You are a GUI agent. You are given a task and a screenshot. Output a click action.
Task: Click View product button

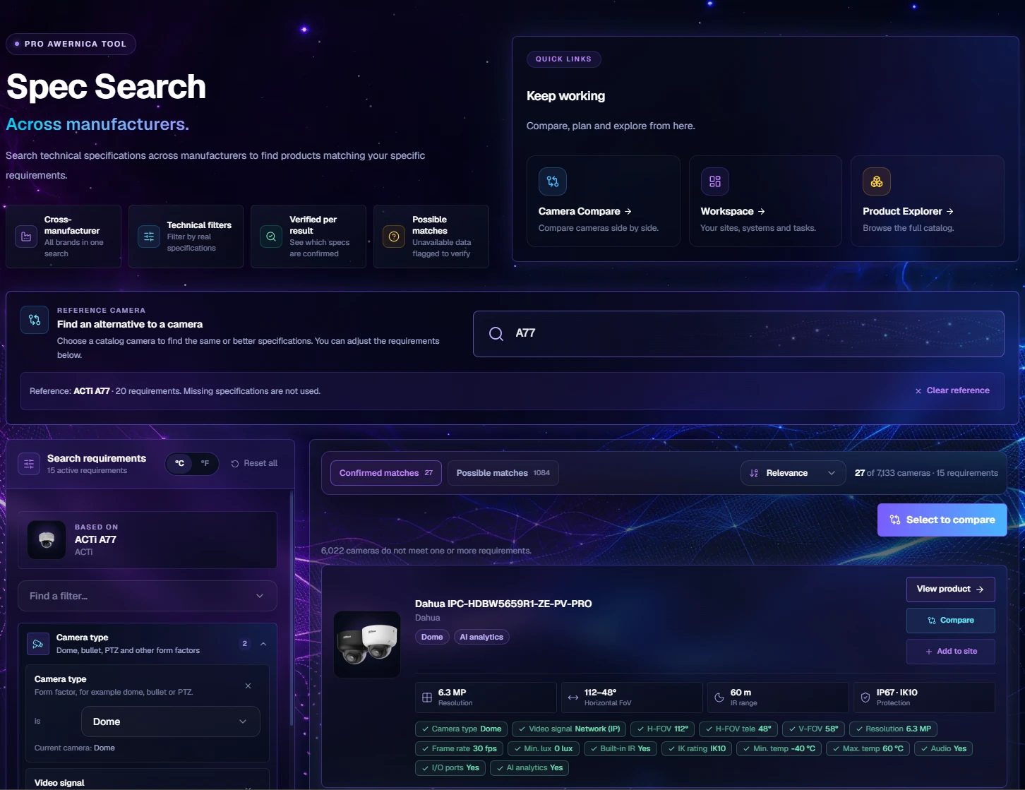[950, 589]
